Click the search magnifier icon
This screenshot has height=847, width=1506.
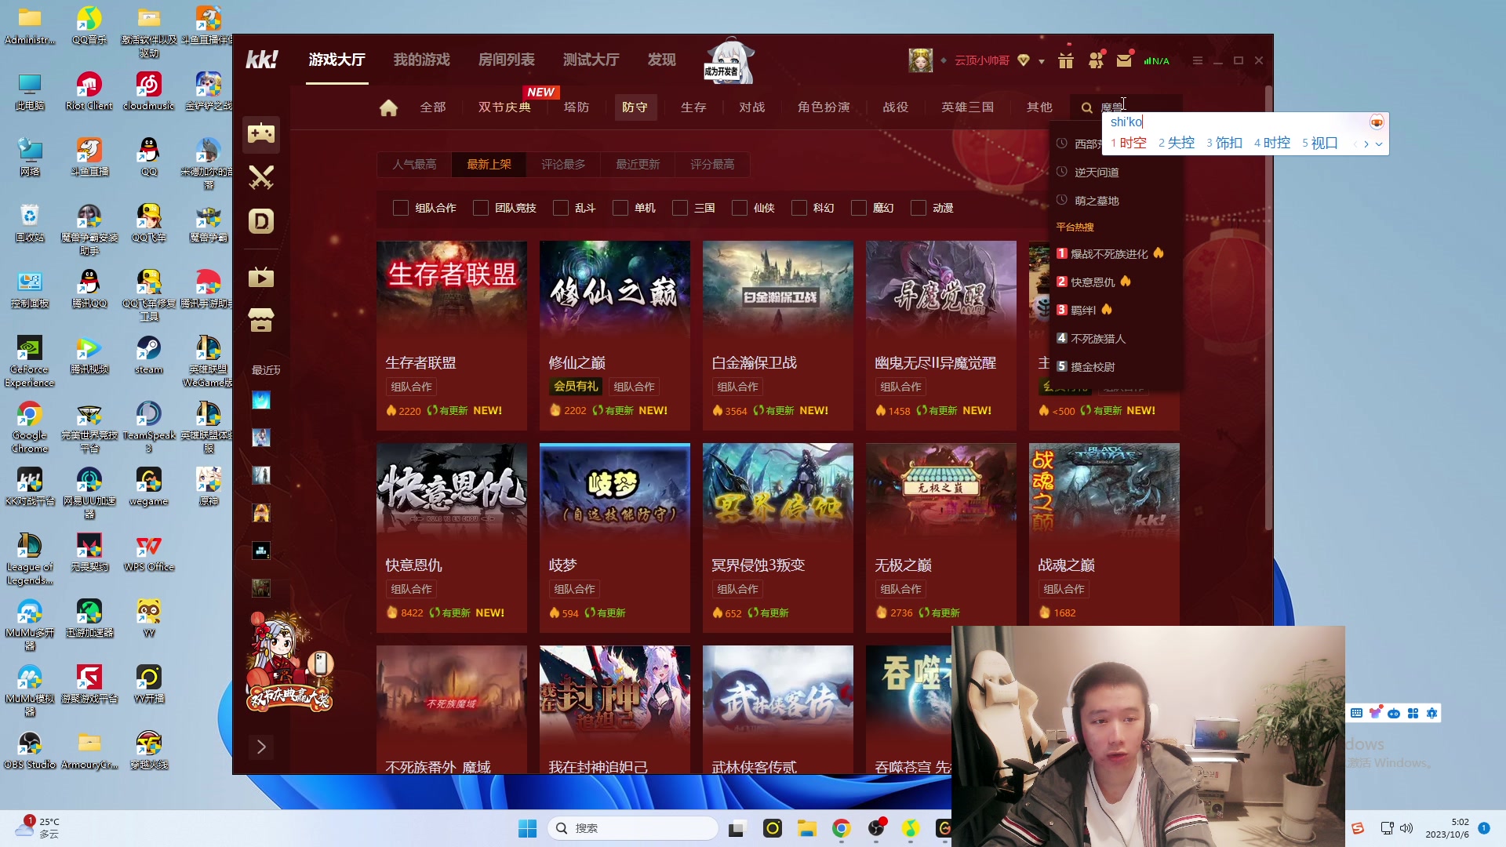click(1086, 107)
